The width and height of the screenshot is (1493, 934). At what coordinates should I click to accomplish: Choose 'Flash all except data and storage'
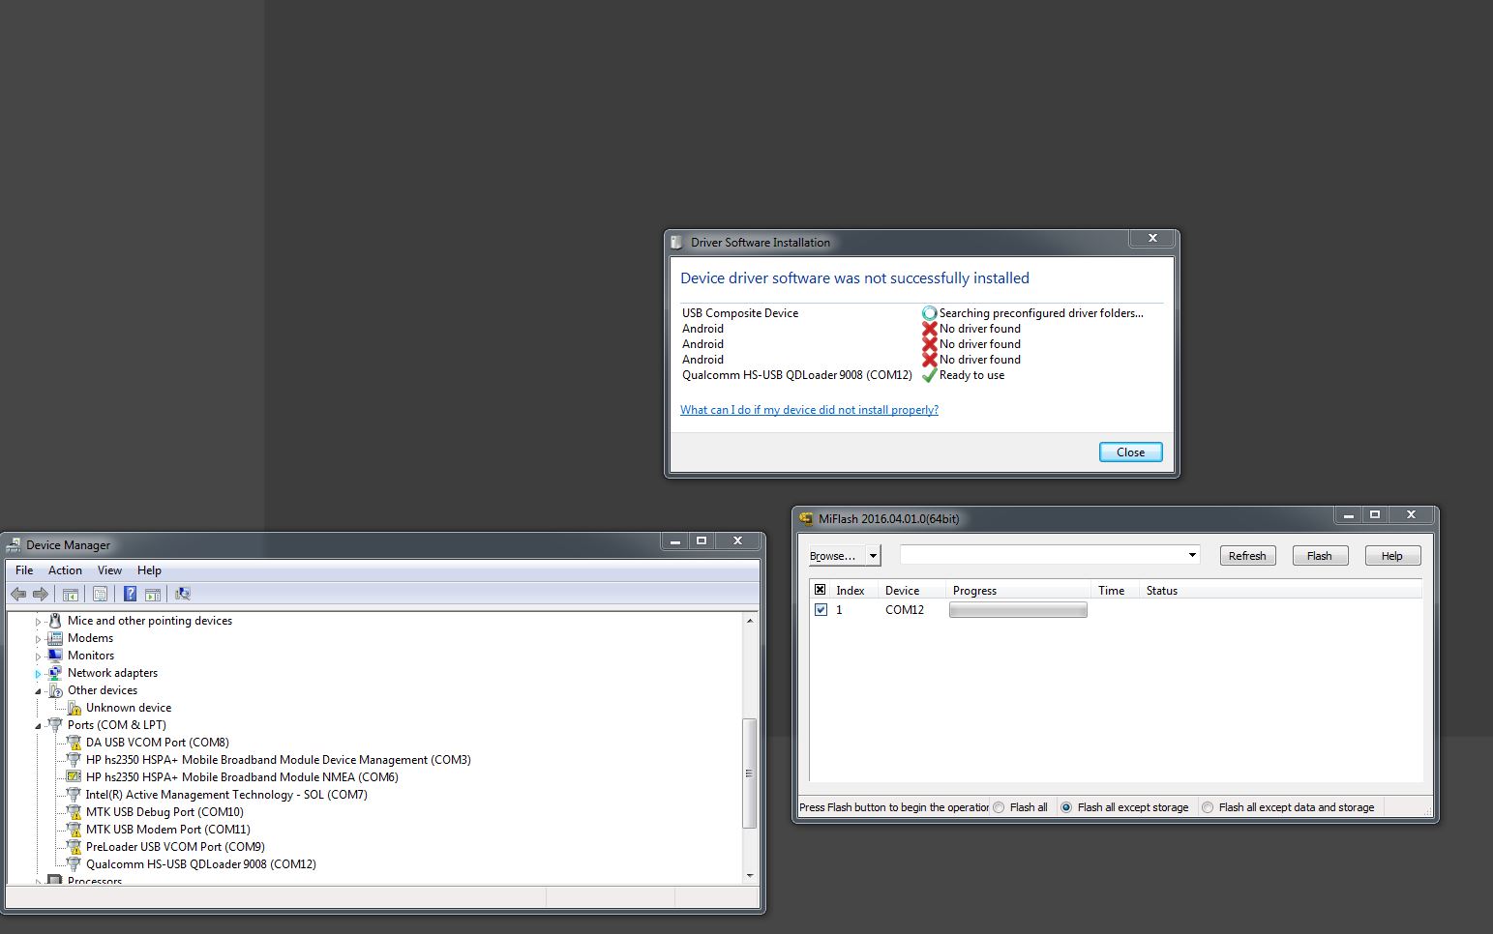pos(1208,807)
